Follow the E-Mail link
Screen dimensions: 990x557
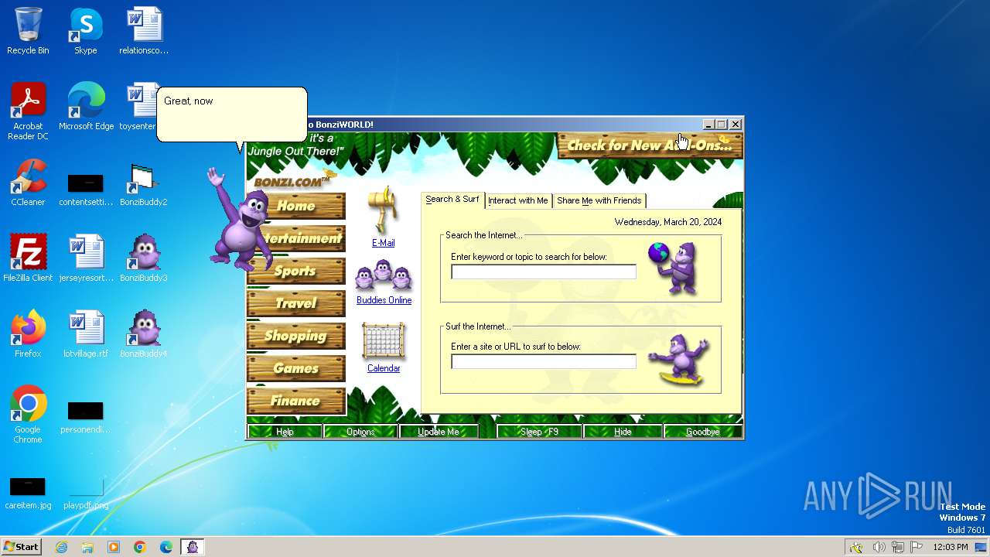coord(384,243)
